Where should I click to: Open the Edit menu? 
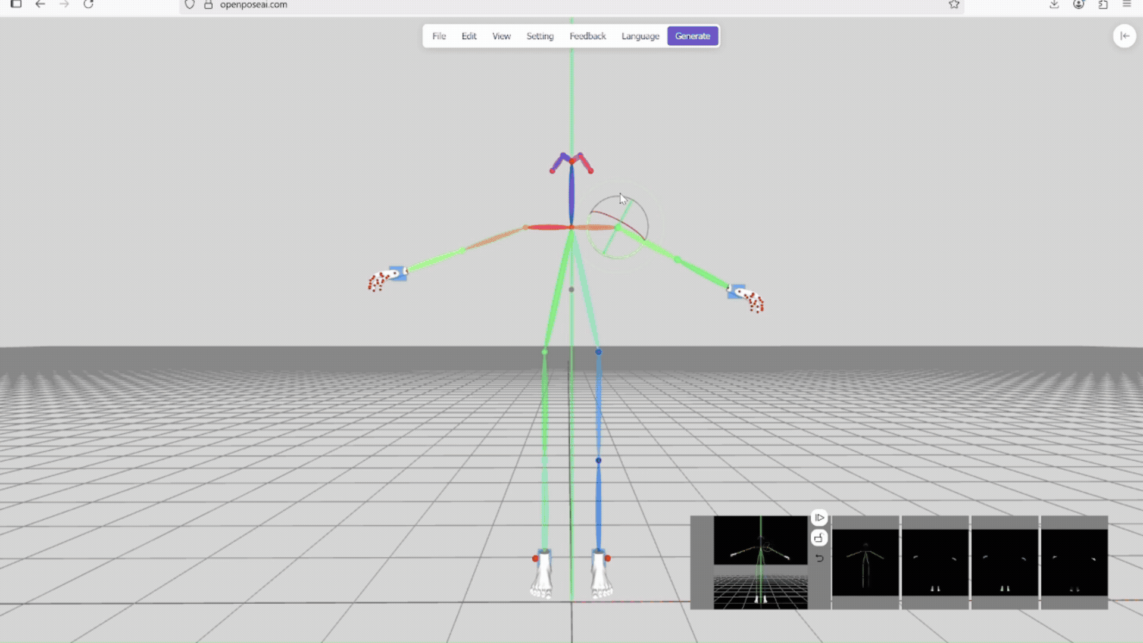[469, 36]
